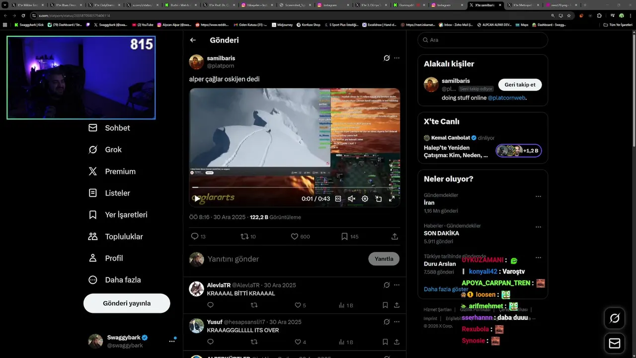Bookmark AlevlaTR comment
Viewport: 636px width, 358px height.
(385, 305)
